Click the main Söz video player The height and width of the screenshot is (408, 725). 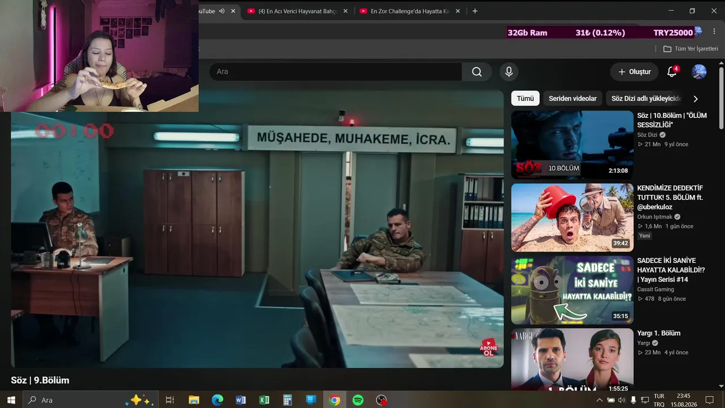pyautogui.click(x=257, y=229)
